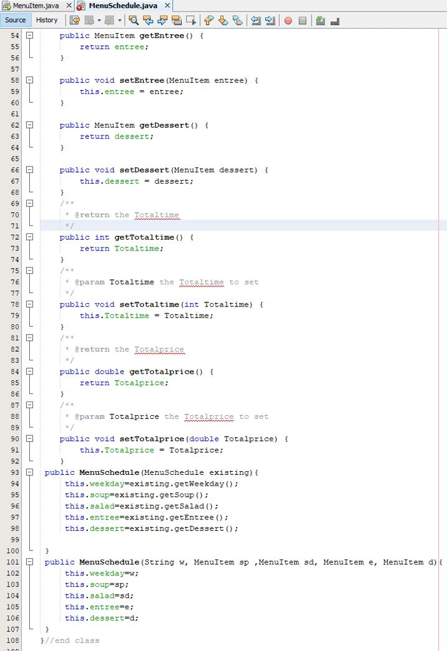Click underlined 'Totalprice' in @return comment
This screenshot has width=447, height=651.
[x=159, y=350]
